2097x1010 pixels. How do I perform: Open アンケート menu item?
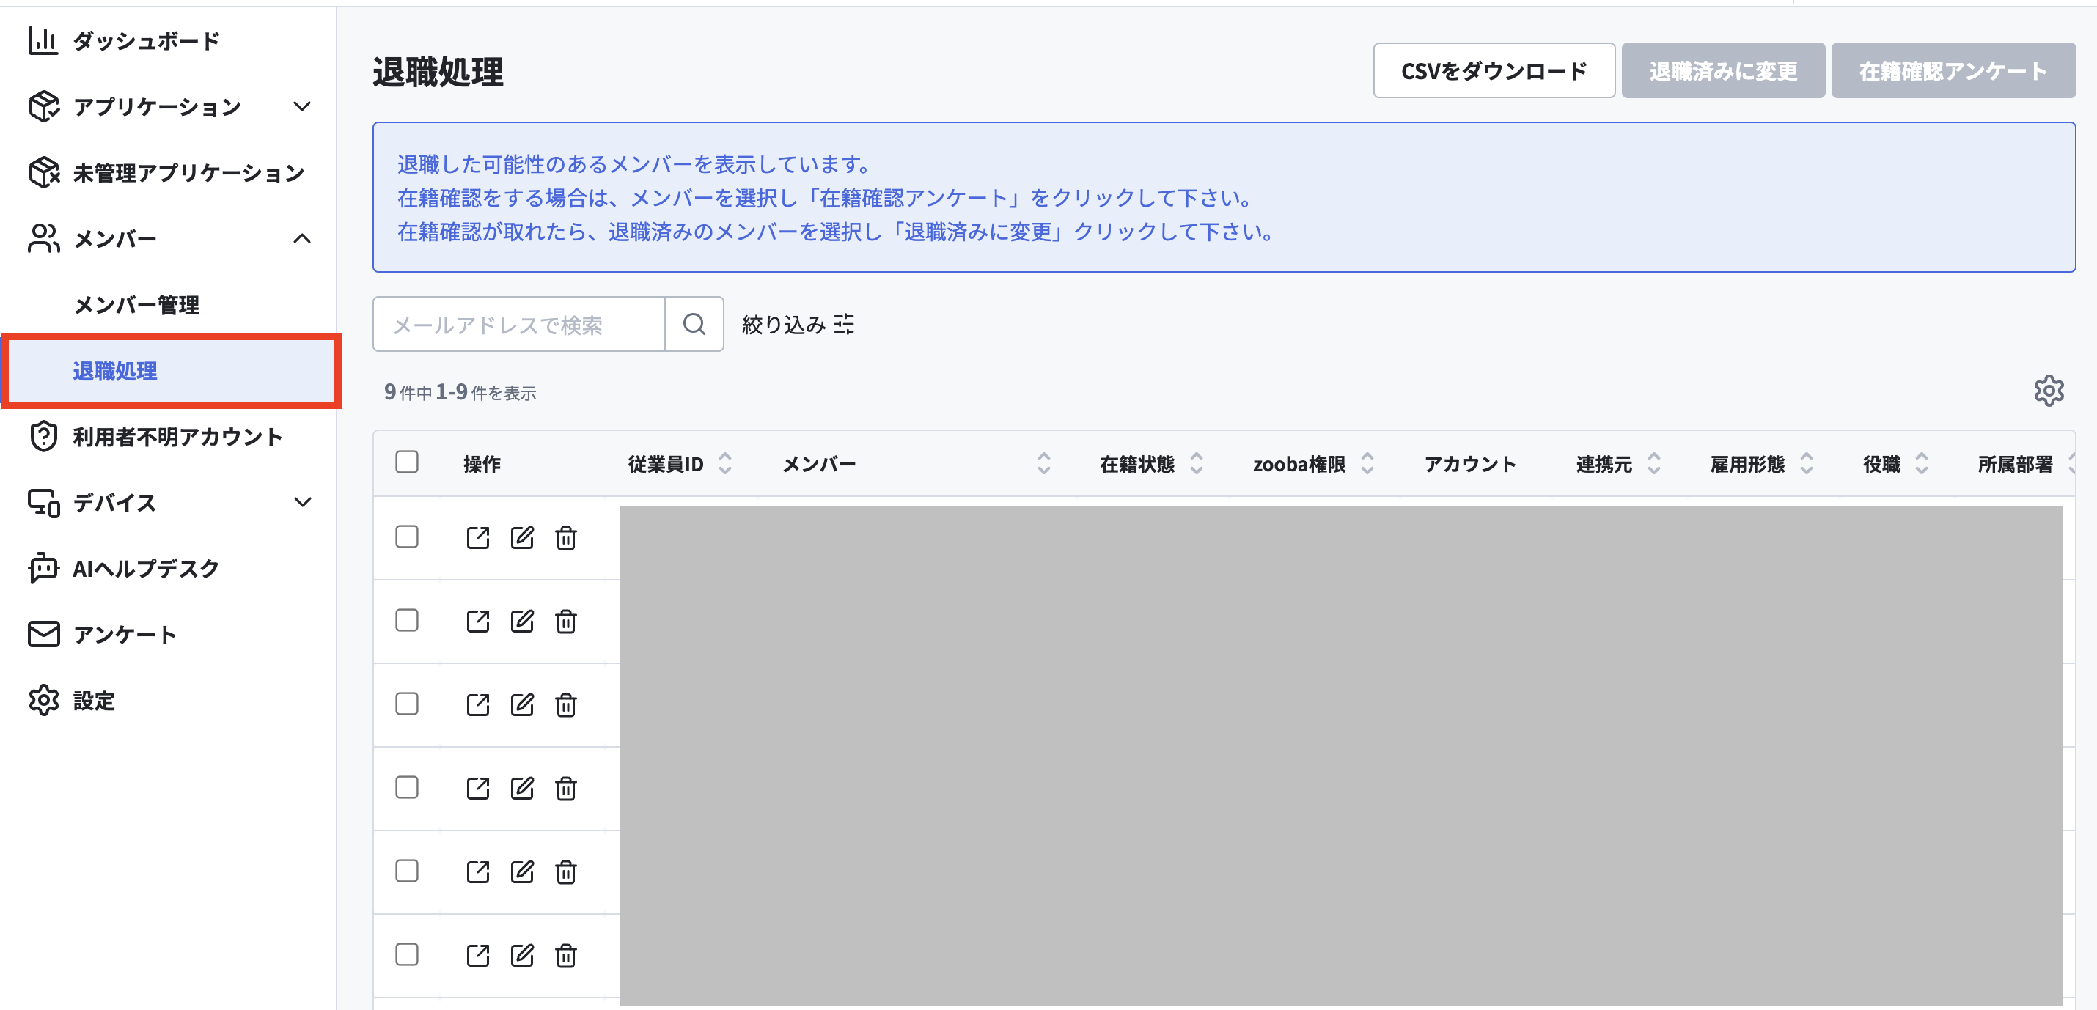click(x=125, y=635)
